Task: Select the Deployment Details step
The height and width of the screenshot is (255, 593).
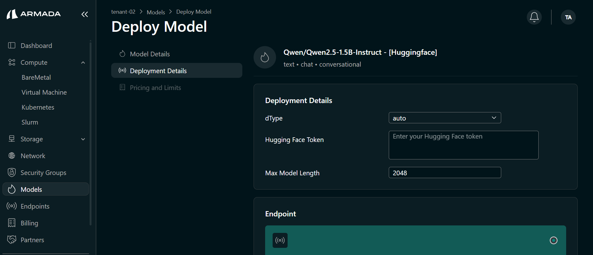Action: point(177,71)
